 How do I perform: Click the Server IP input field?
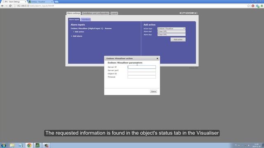point(142,67)
